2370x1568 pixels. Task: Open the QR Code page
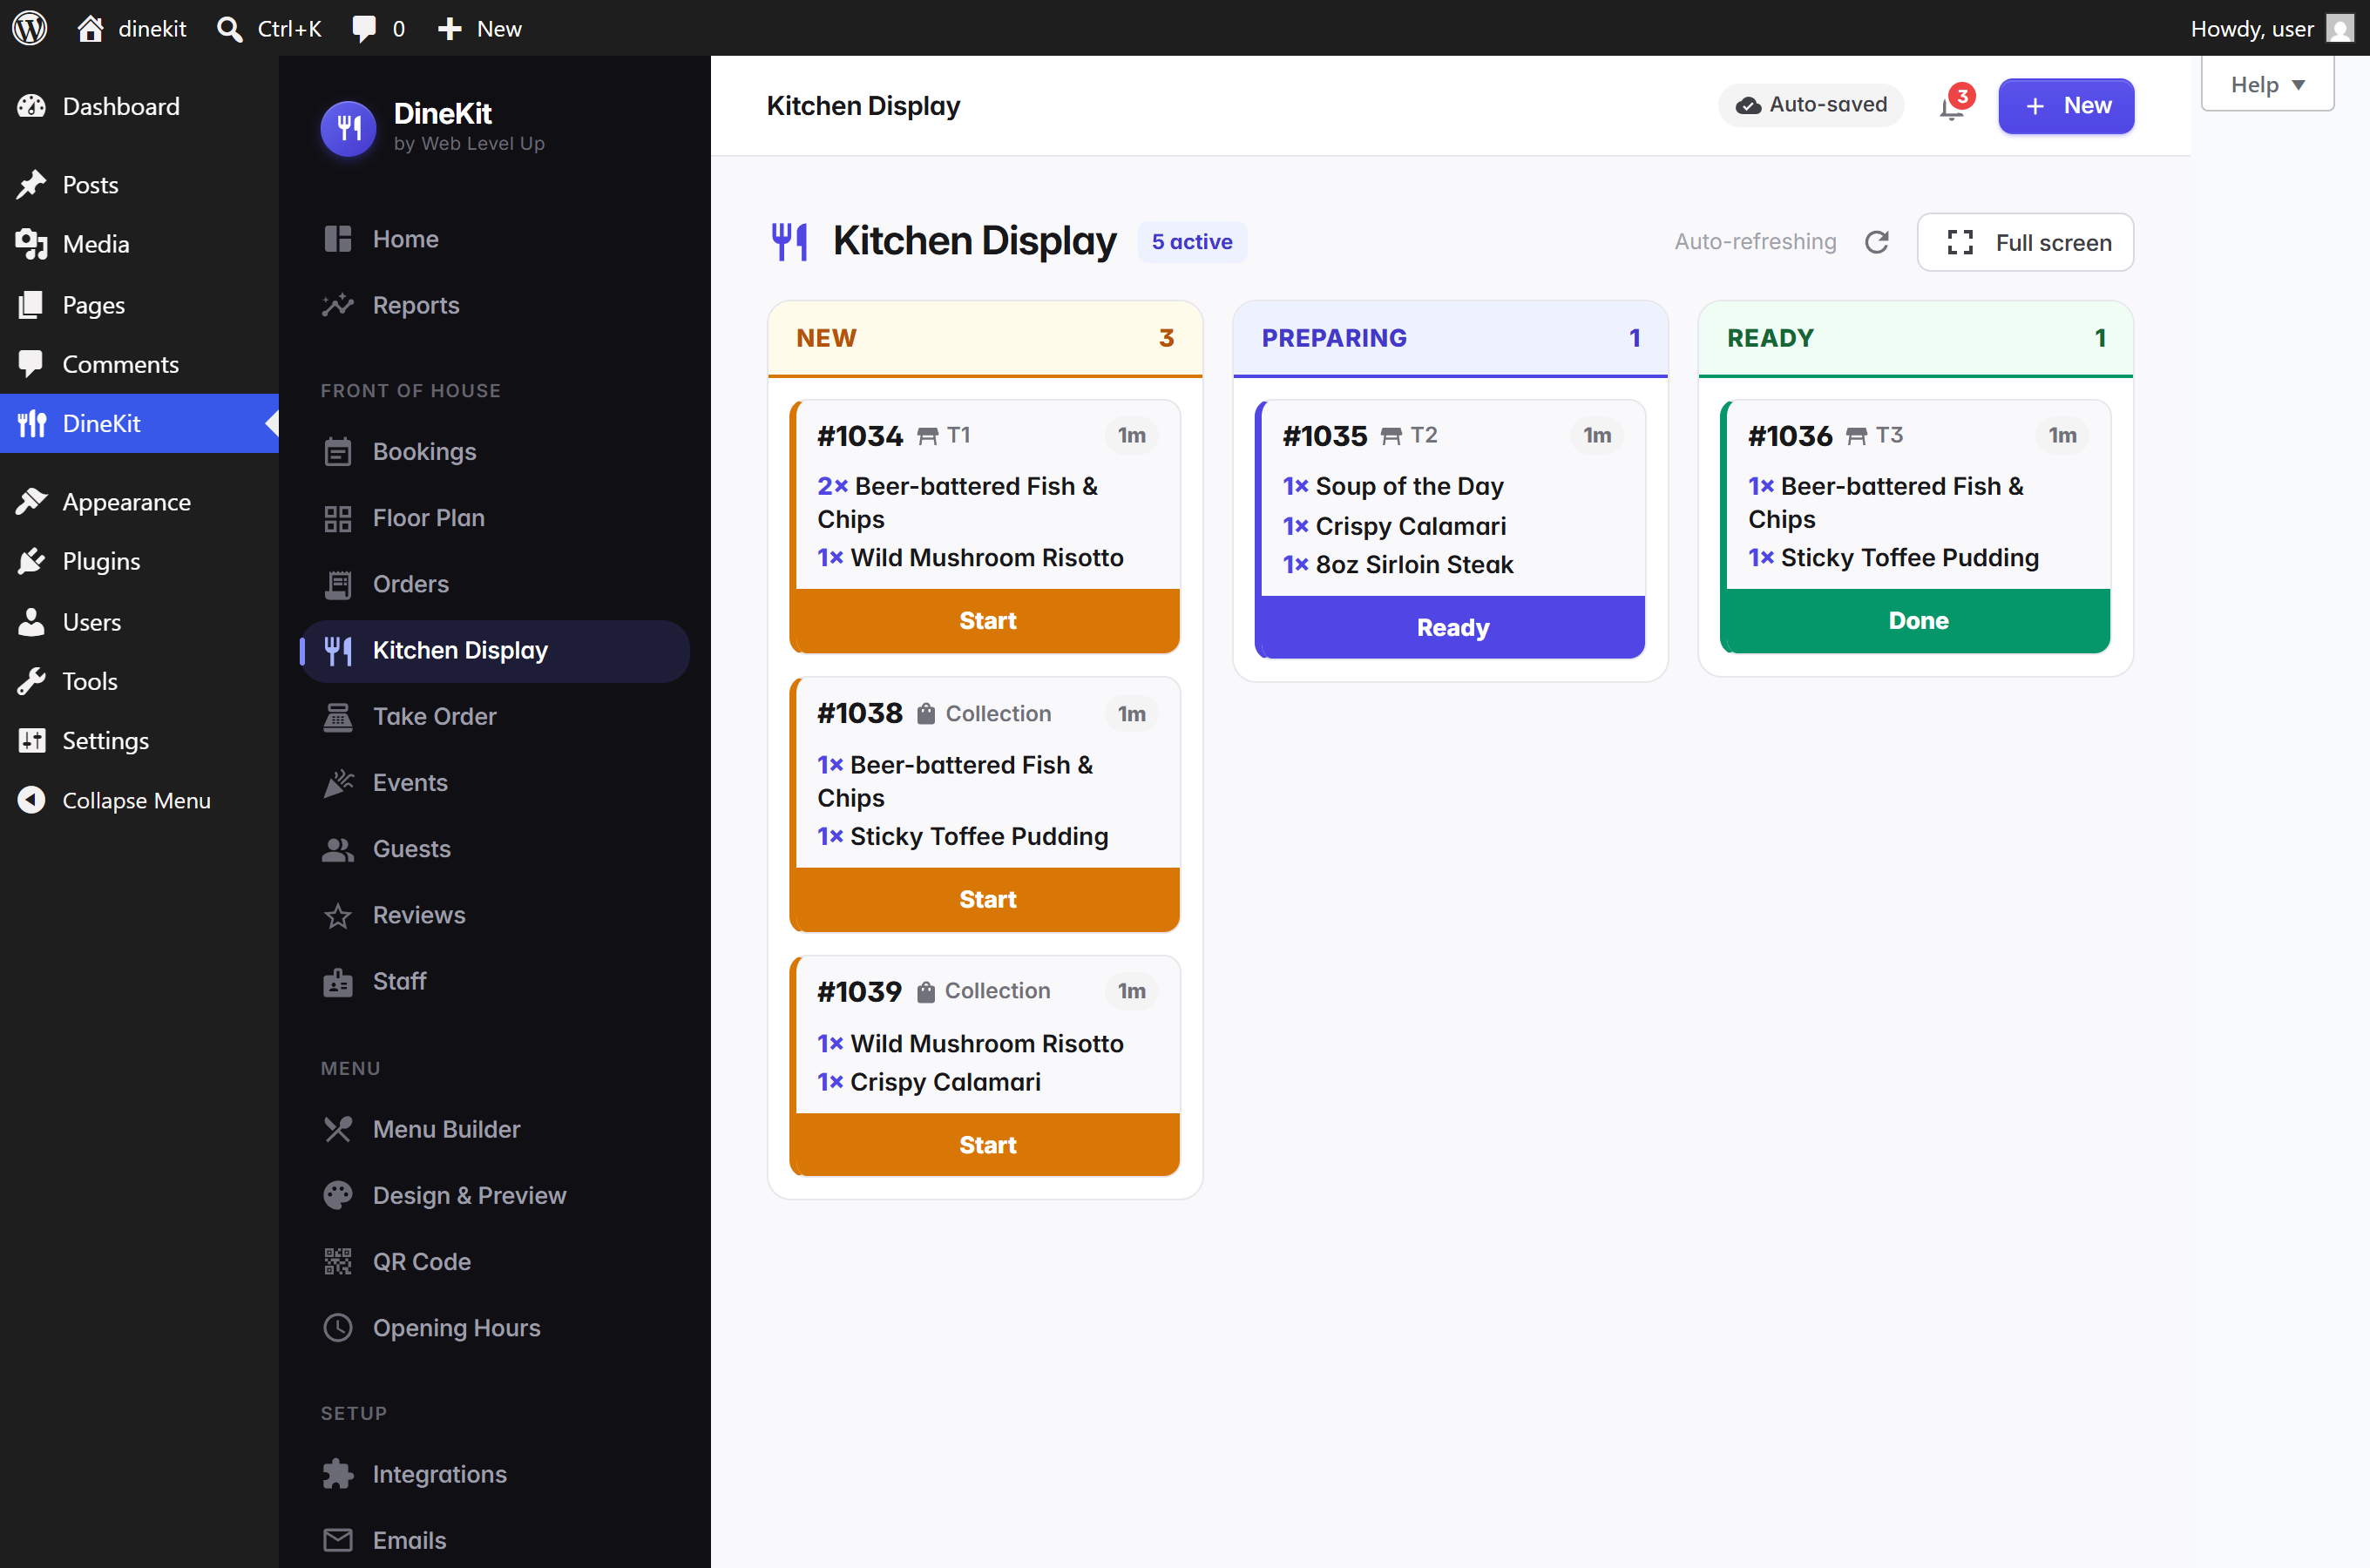click(495, 1262)
